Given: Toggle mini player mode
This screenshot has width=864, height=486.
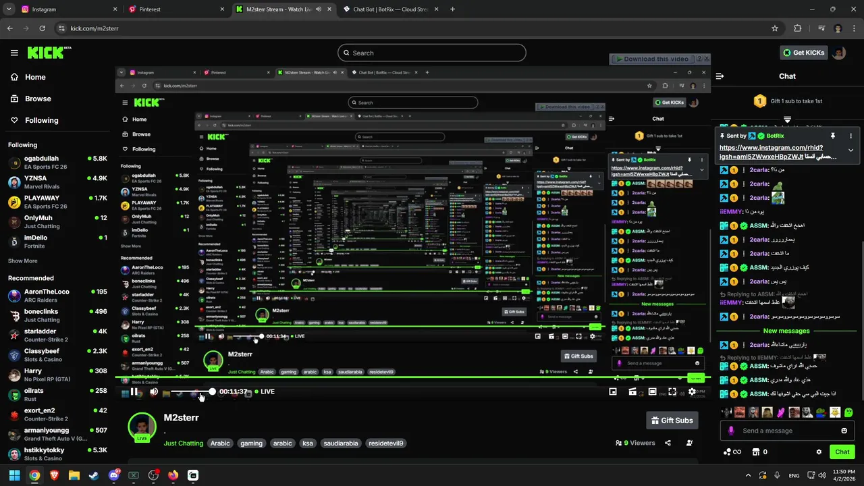Looking at the screenshot, I should [613, 391].
